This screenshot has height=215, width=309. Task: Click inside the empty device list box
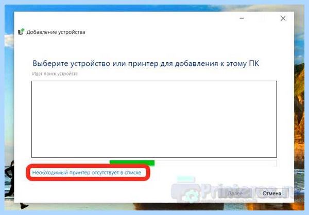point(154,119)
